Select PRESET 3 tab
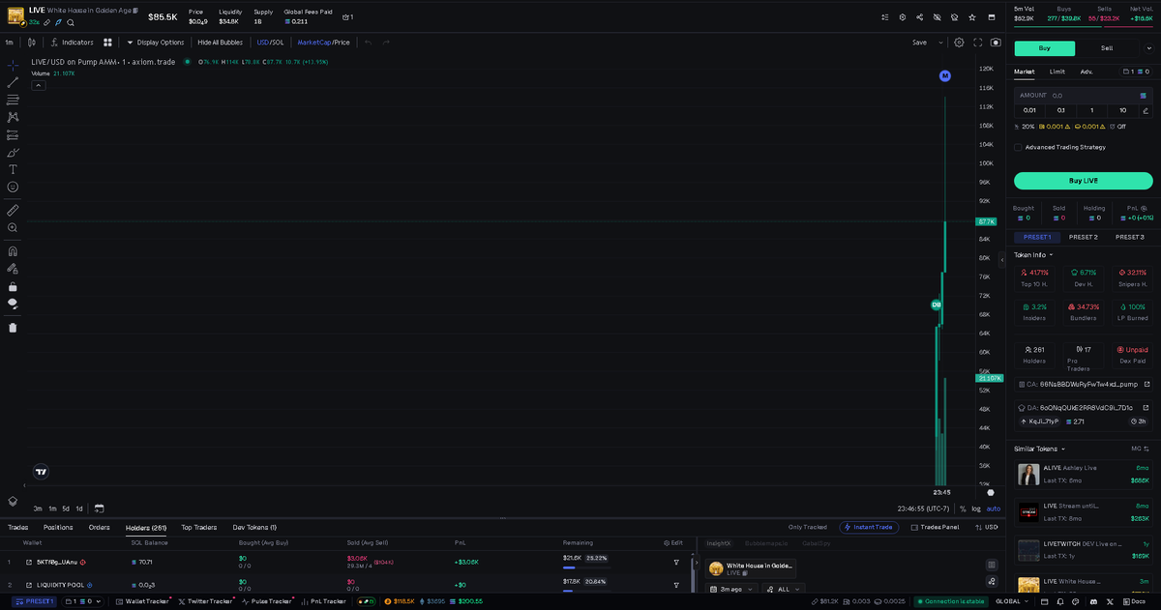1161x610 pixels. 1129,237
